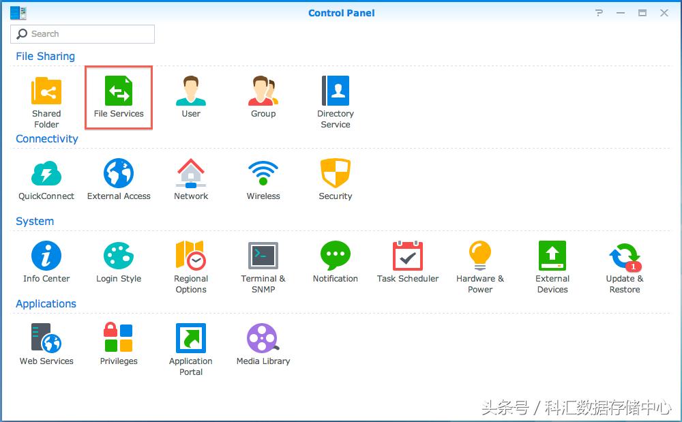This screenshot has width=682, height=422.
Task: Open the Network settings
Action: click(191, 180)
